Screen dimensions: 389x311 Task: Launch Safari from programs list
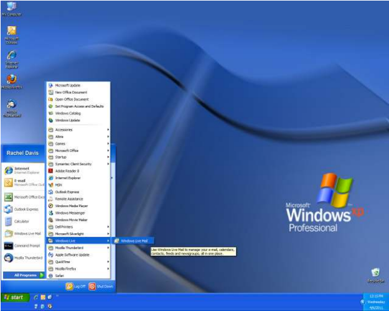[x=78, y=276]
